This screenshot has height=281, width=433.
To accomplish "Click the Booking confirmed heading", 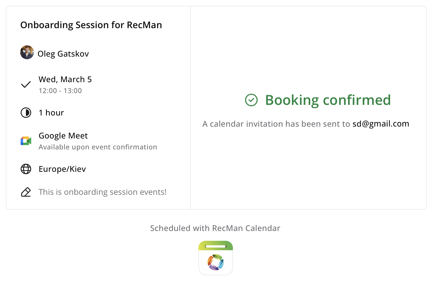I will pos(328,100).
